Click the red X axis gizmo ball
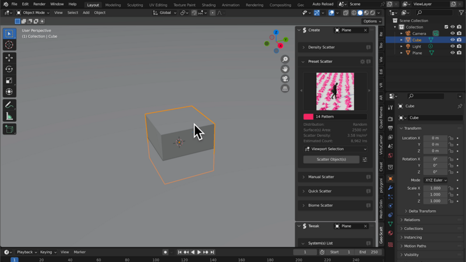466x262 pixels. pos(280,46)
